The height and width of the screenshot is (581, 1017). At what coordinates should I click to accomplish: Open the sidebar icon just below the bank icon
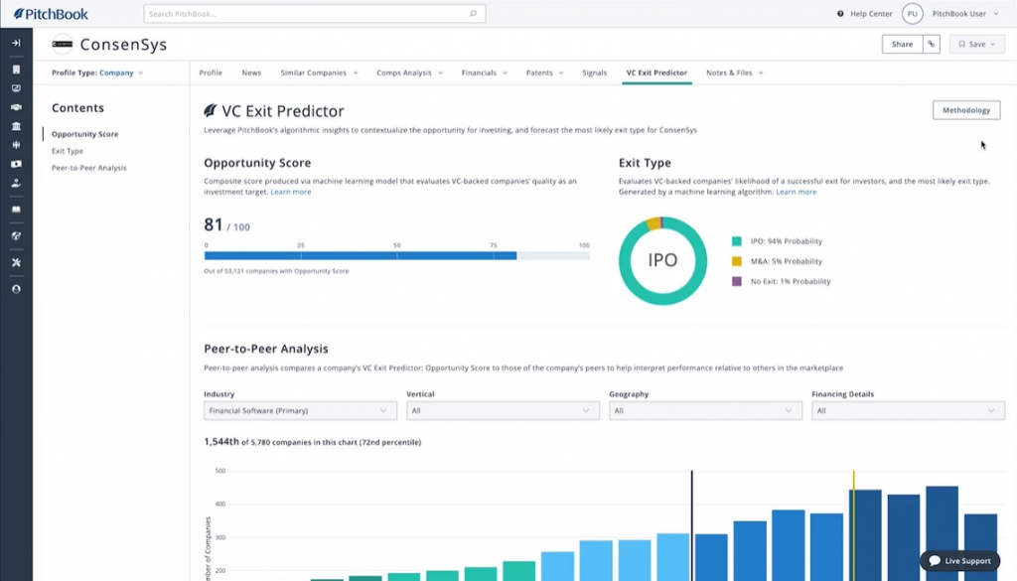(16, 145)
